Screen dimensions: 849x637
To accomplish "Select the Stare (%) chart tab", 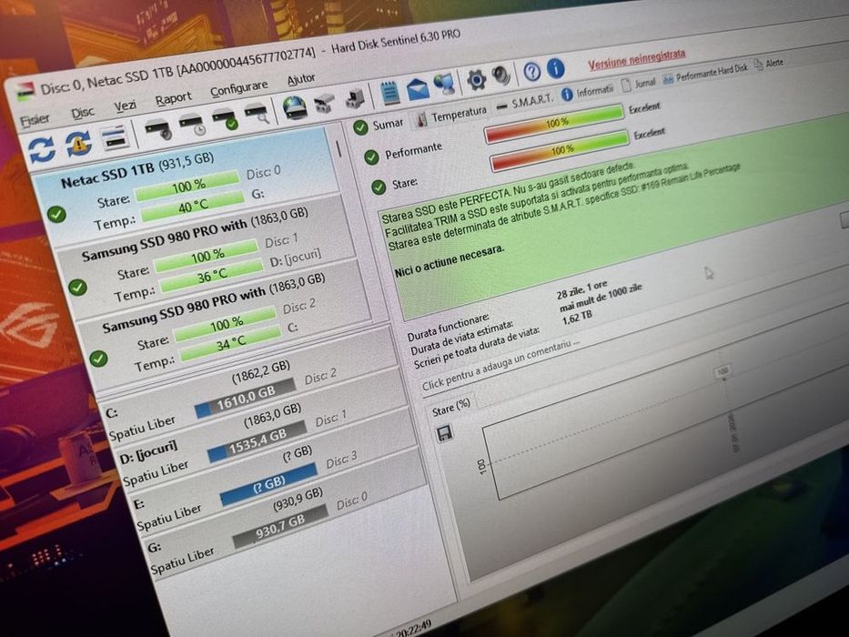I will click(450, 408).
